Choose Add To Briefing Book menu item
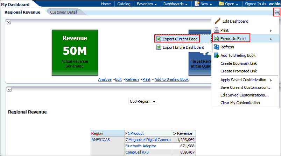The width and height of the screenshot is (281, 156). click(x=238, y=55)
